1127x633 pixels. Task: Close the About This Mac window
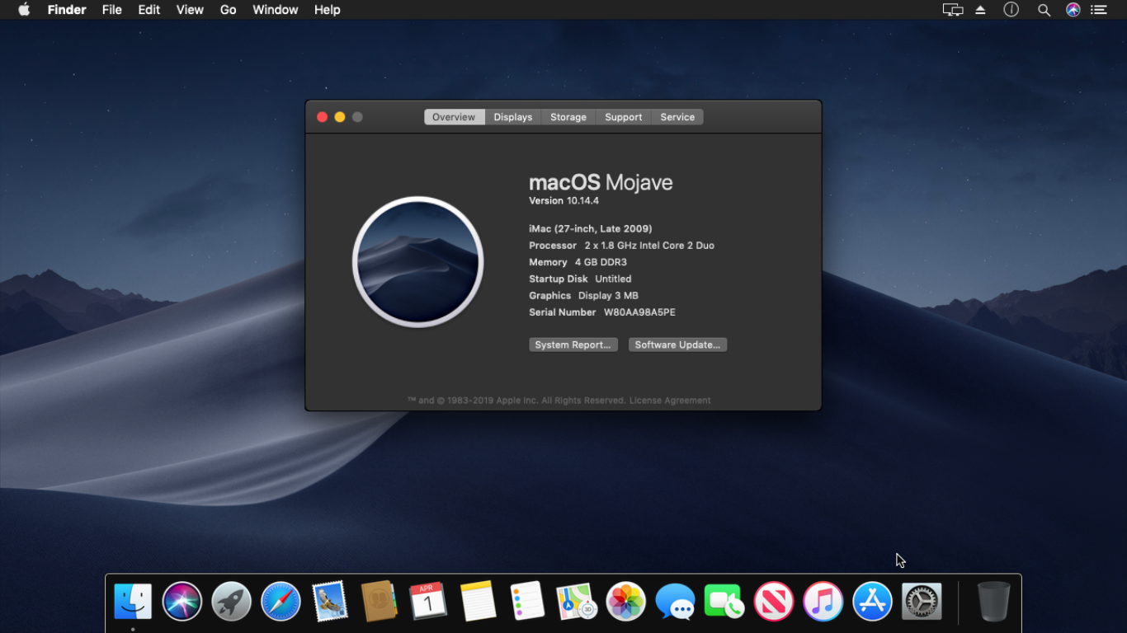click(323, 117)
